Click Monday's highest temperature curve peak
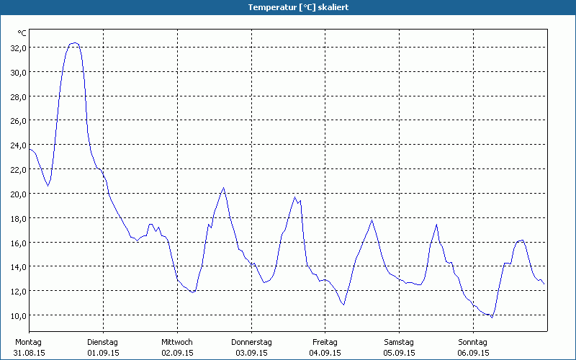The height and width of the screenshot is (360, 576). pos(73,43)
